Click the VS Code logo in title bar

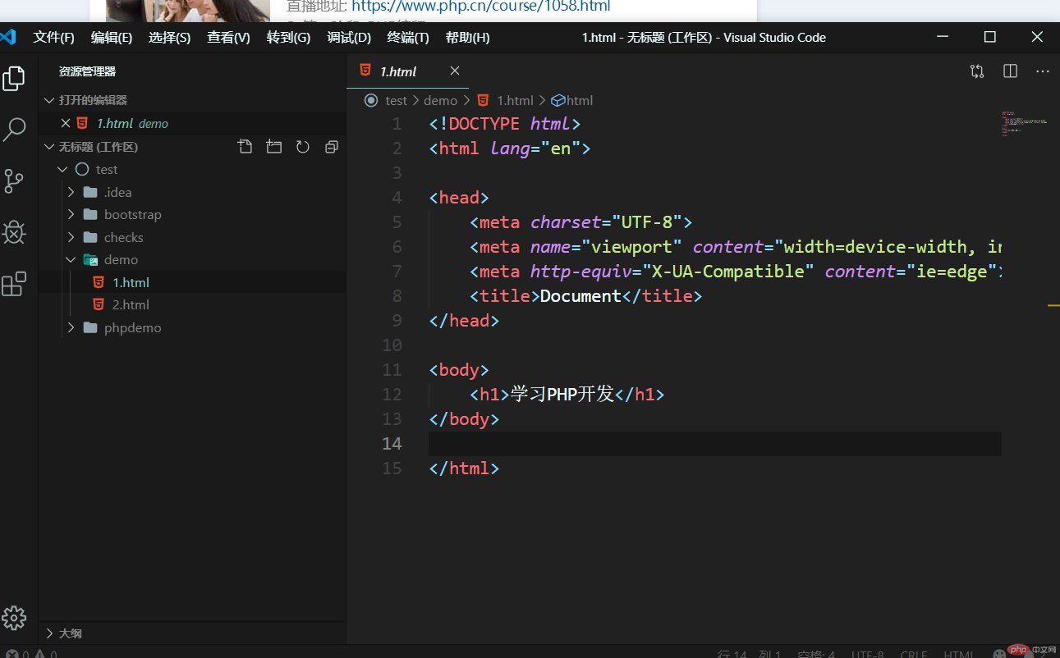click(x=8, y=37)
